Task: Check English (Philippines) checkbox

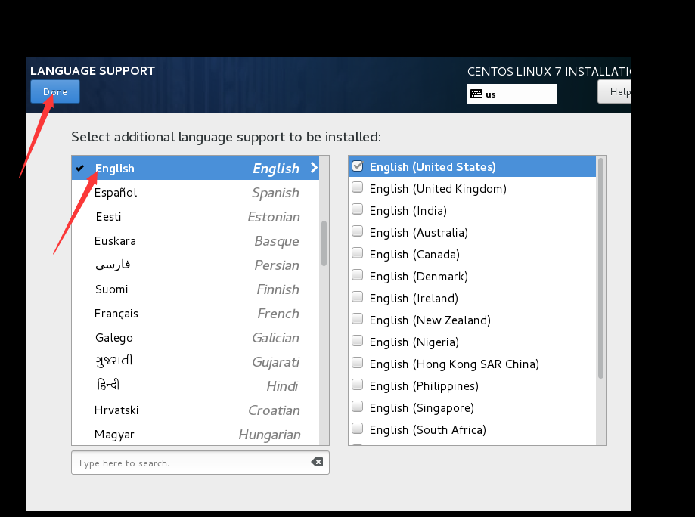Action: click(357, 385)
